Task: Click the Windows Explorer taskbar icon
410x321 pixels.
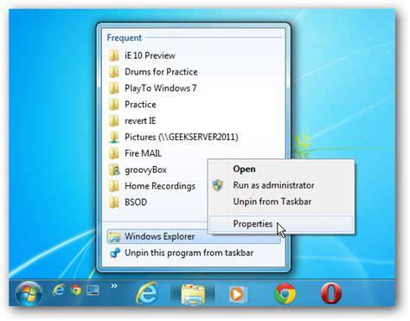Action: (193, 293)
